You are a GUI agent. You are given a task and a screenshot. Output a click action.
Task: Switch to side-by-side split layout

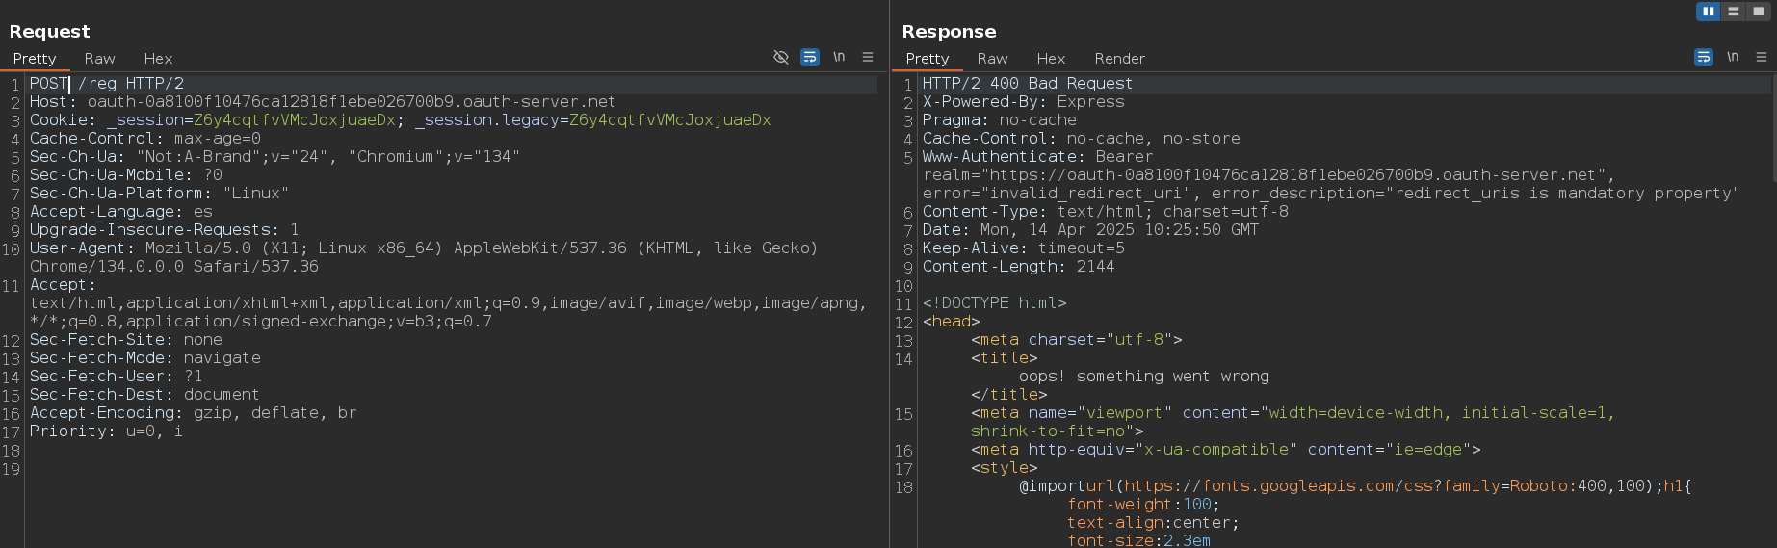pyautogui.click(x=1709, y=12)
